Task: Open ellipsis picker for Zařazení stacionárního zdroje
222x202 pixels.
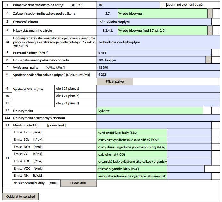Action: 210,13
